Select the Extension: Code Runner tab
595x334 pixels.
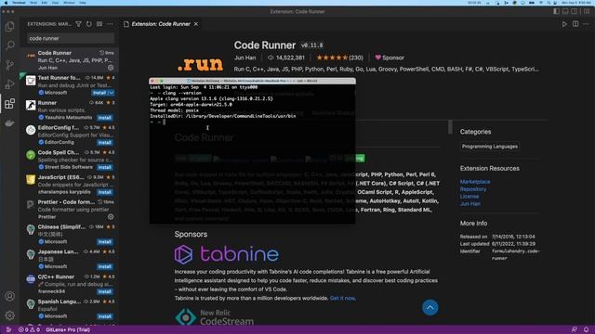[x=161, y=24]
